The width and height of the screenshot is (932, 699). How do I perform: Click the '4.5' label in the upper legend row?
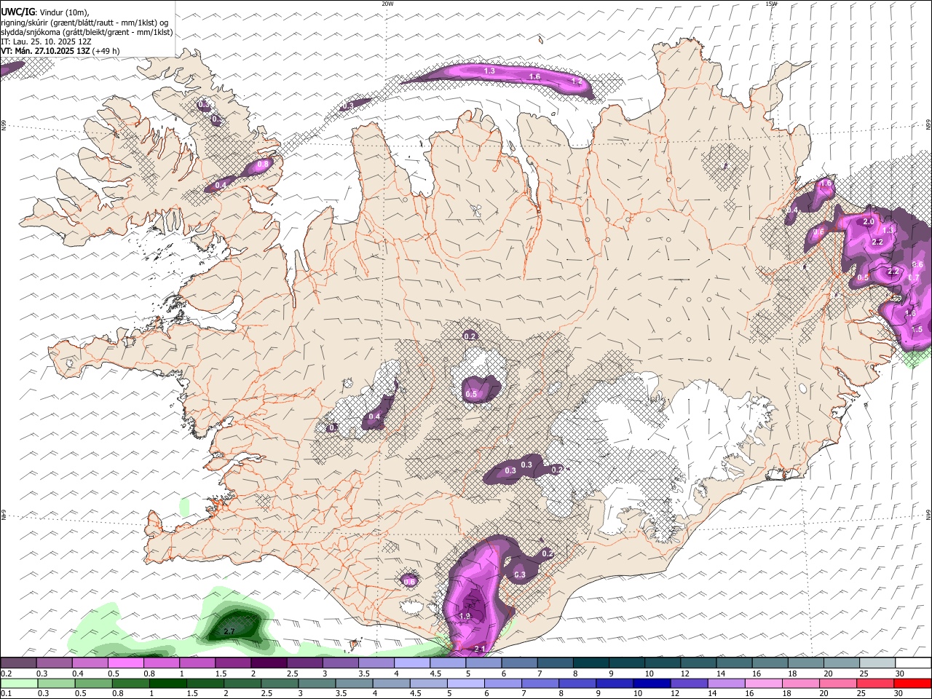(435, 674)
